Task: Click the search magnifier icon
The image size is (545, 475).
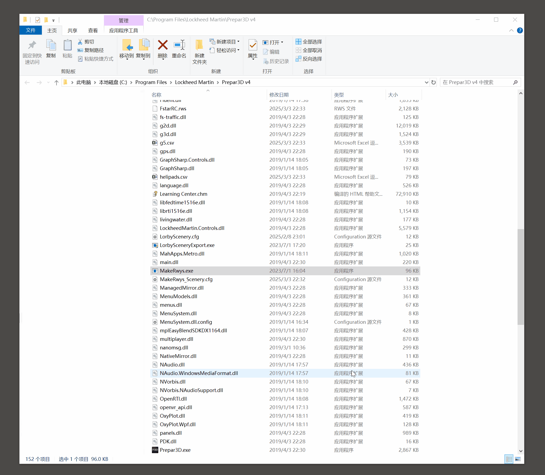Action: pos(515,82)
